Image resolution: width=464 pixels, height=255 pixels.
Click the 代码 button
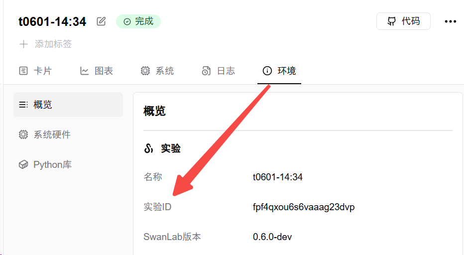pos(404,21)
